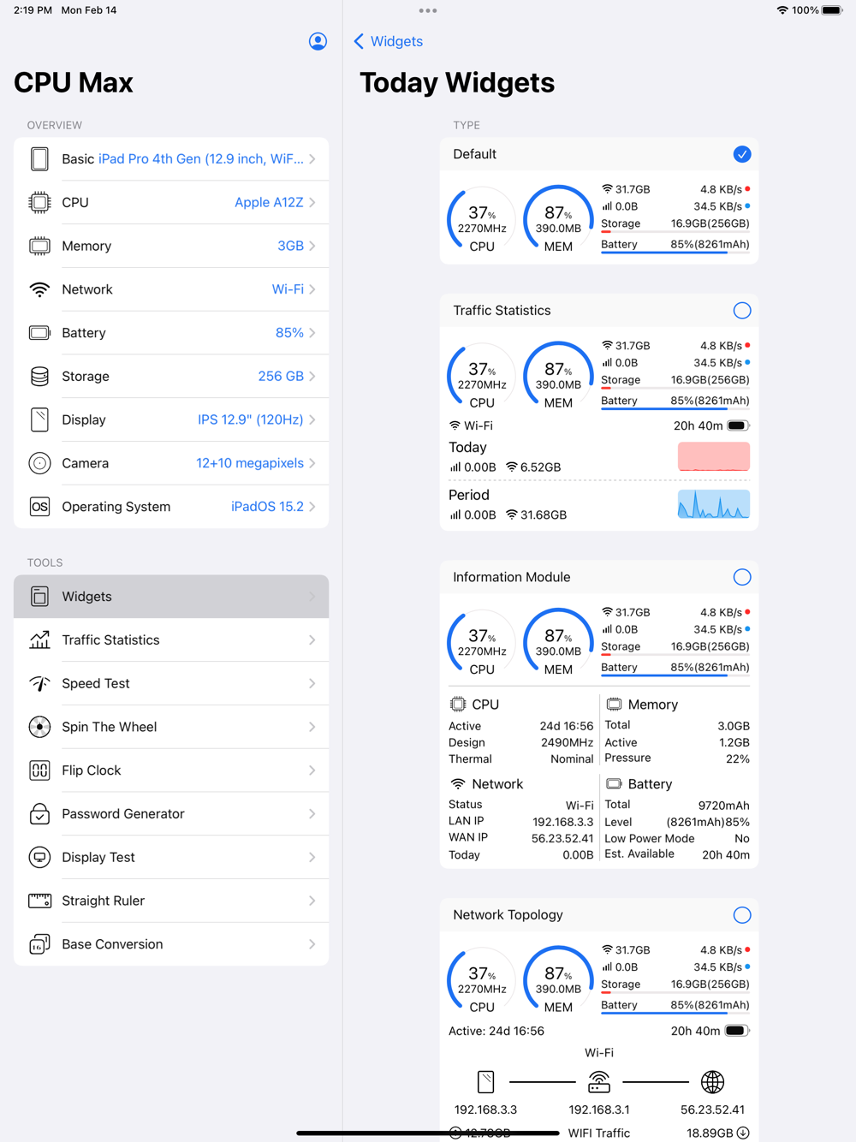Tap the Spin The Wheel icon
This screenshot has height=1142, width=856.
[39, 727]
